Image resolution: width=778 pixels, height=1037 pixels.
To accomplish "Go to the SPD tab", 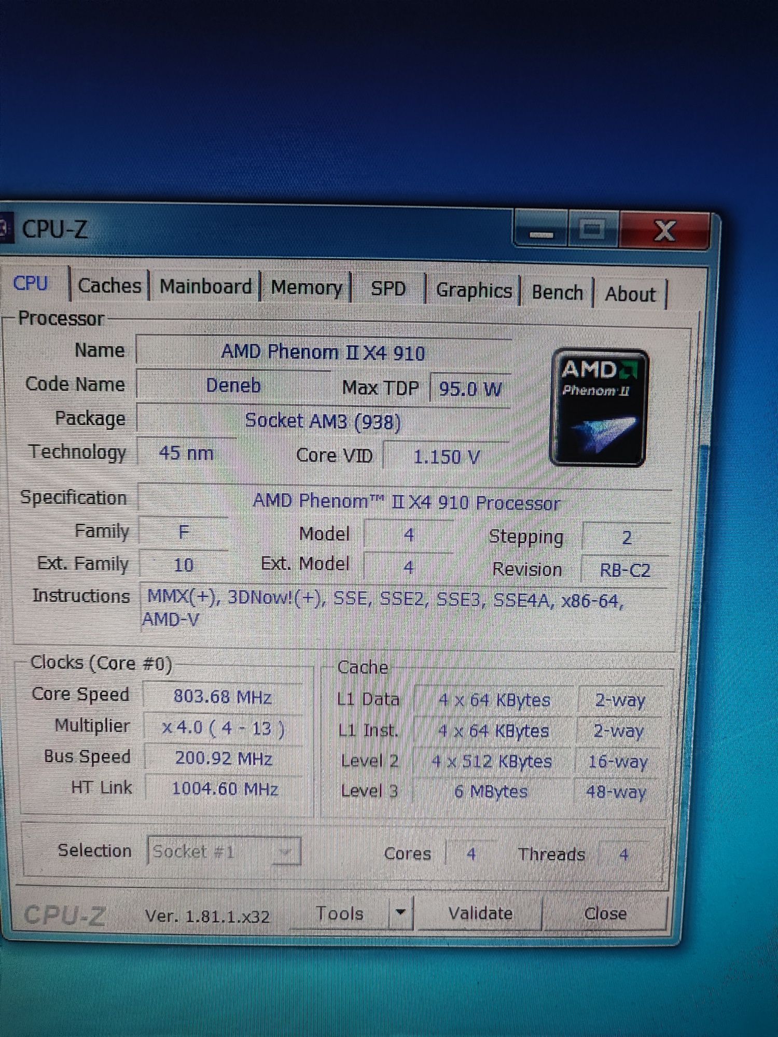I will (x=388, y=289).
